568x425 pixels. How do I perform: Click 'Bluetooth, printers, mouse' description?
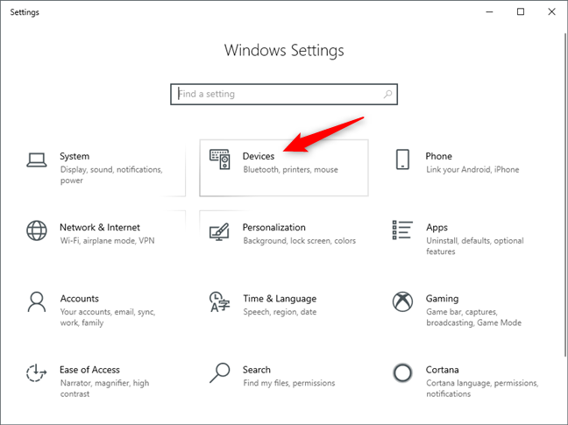pos(290,169)
